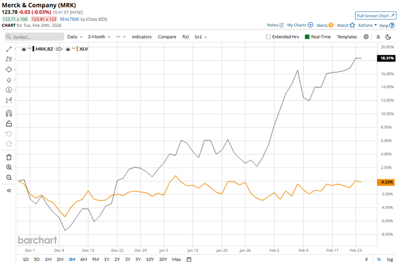This screenshot has width=400, height=264.
Task: Click the REALTIME data link
Action: (70, 19)
